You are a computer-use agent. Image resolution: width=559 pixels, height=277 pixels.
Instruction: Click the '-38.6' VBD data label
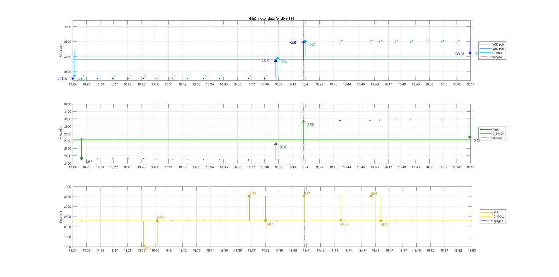coord(459,54)
